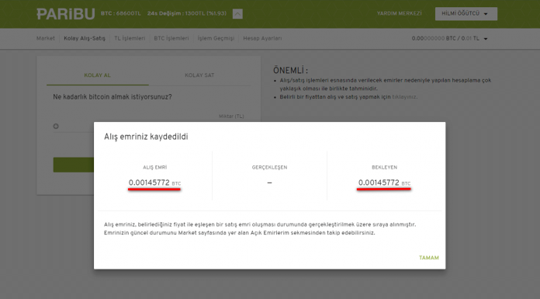Viewport: 540px width, 299px height.
Task: Click the Gerçekleşen column label
Action: click(269, 167)
